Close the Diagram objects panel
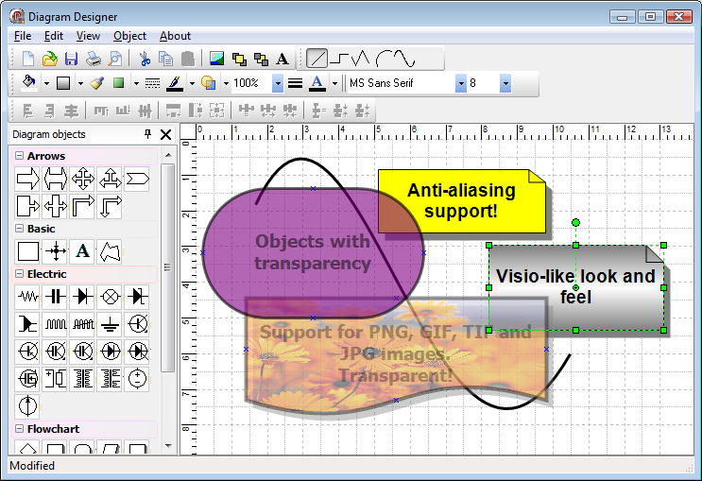 click(x=166, y=135)
